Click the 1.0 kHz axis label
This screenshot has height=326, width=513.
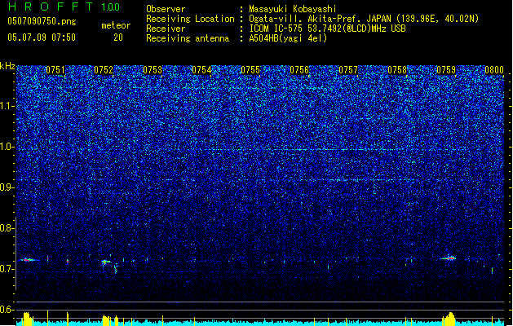[7, 147]
